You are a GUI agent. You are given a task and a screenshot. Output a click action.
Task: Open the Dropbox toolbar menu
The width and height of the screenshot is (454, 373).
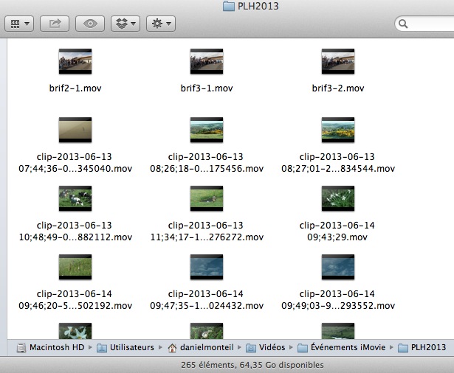point(125,24)
